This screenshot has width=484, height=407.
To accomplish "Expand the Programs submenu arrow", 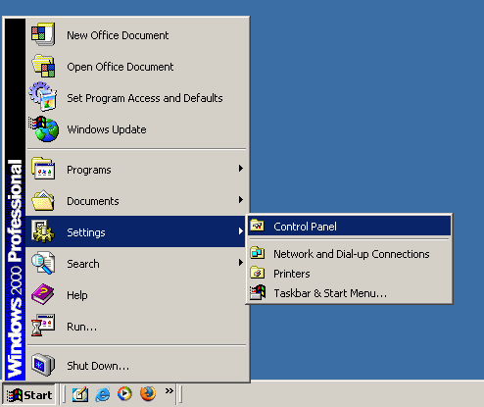I will (241, 169).
